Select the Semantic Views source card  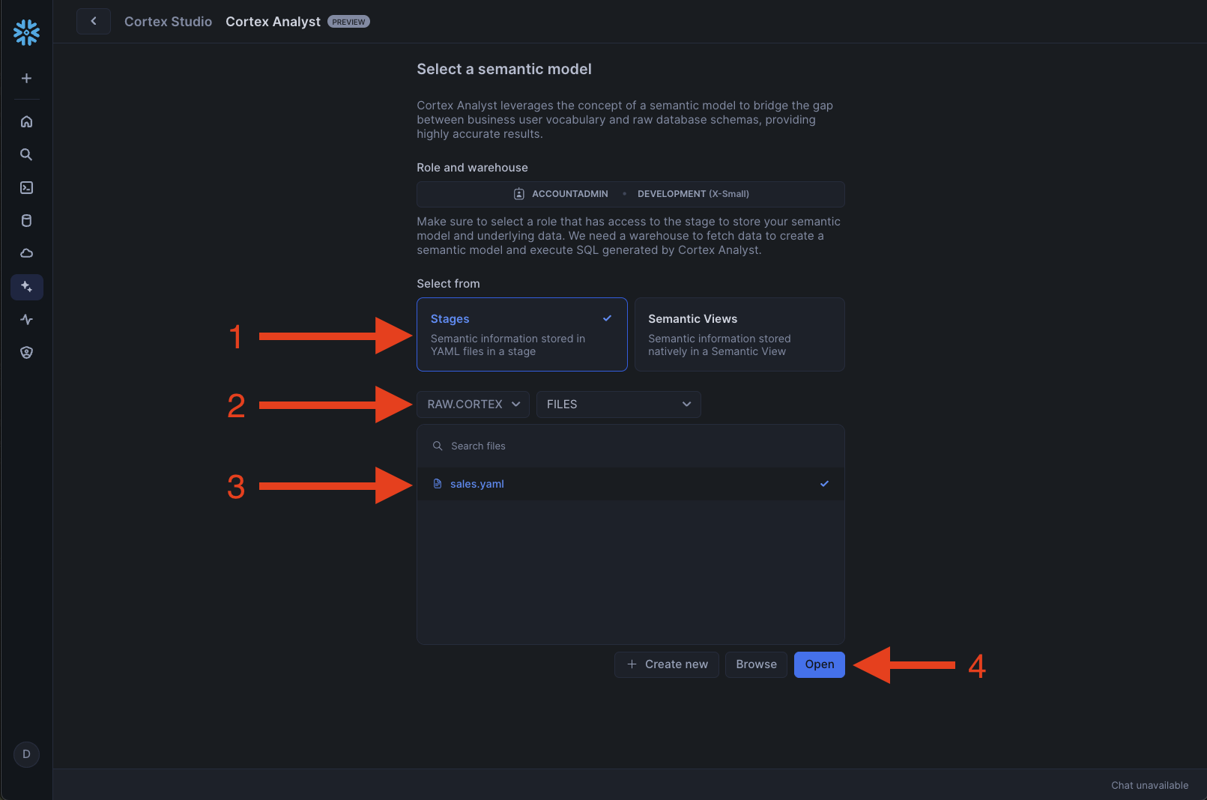(739, 334)
